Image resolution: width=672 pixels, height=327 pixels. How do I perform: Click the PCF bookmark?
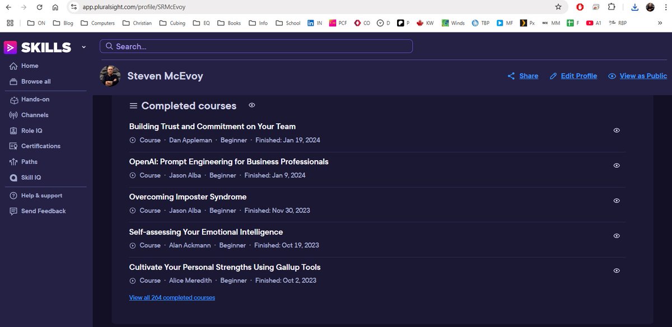pyautogui.click(x=339, y=23)
